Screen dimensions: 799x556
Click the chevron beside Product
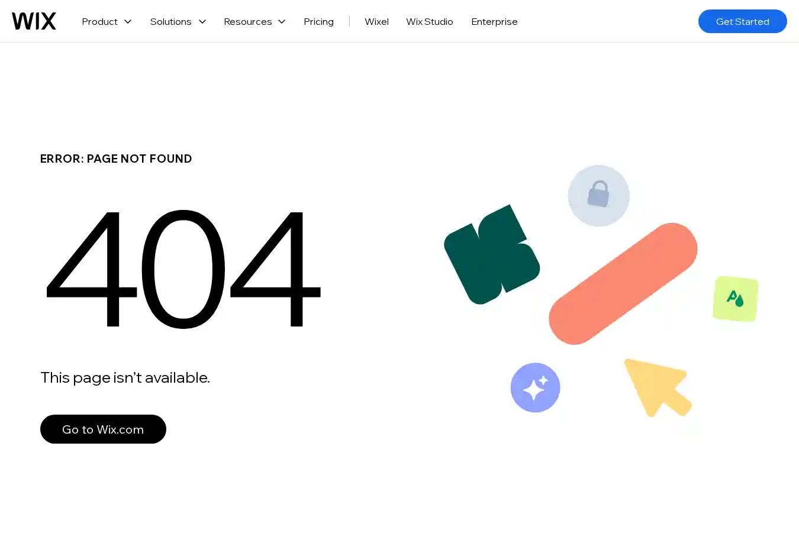click(128, 21)
